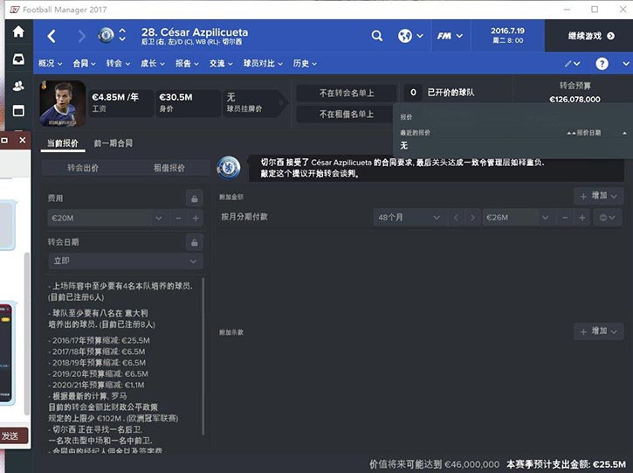Expand the chevron at toolbar far right
The height and width of the screenshot is (473, 633).
625,64
